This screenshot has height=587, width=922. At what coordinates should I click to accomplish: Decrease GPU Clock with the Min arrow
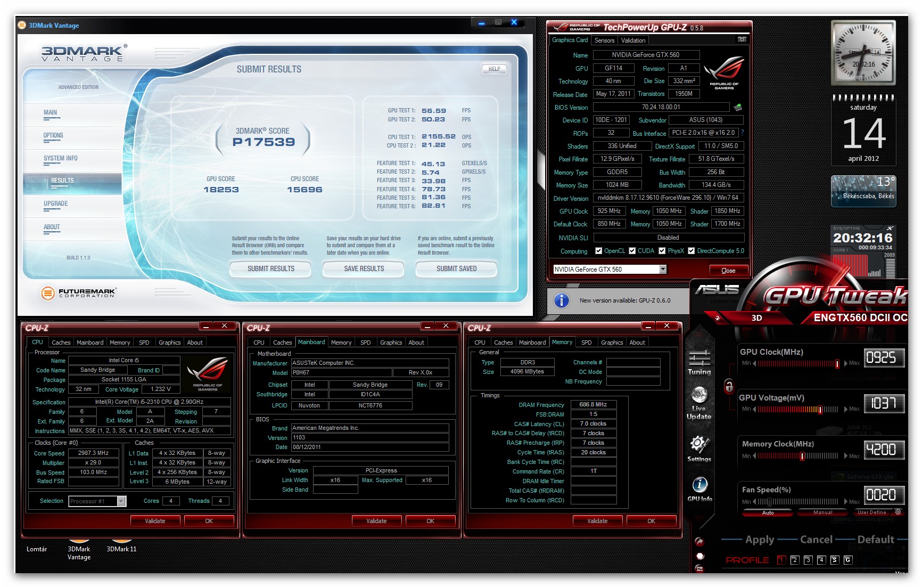(x=754, y=363)
